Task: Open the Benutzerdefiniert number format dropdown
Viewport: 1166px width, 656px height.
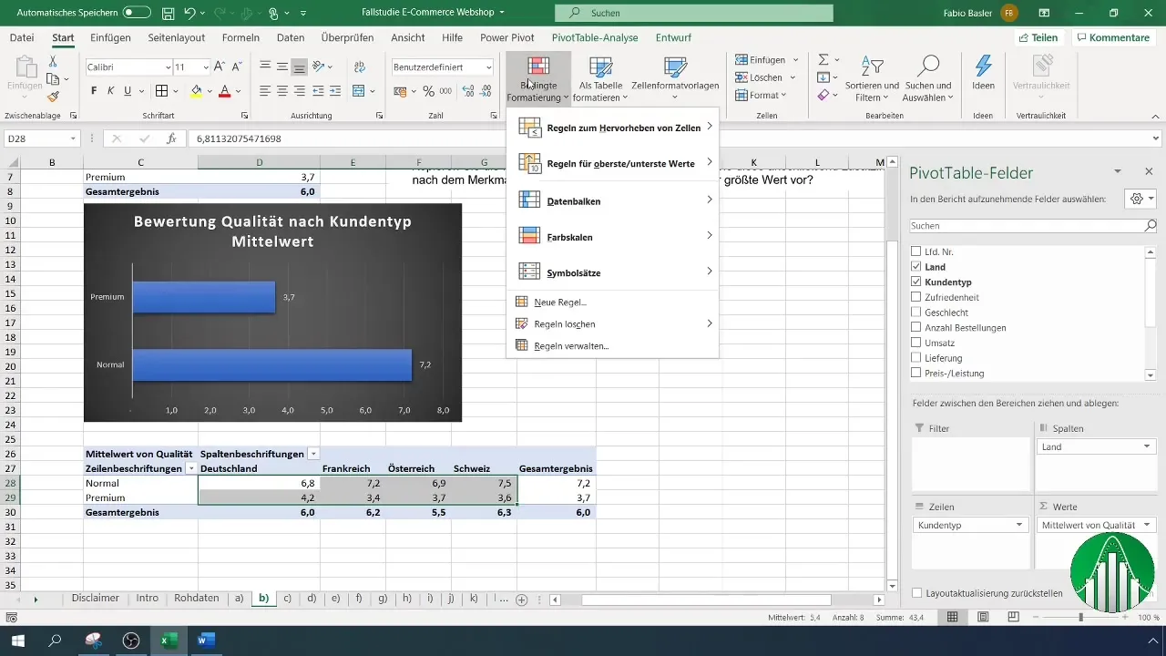Action: click(489, 67)
